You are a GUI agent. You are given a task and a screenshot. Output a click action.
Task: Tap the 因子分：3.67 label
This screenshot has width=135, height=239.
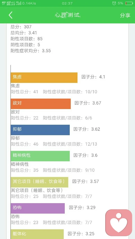click(x=88, y=103)
